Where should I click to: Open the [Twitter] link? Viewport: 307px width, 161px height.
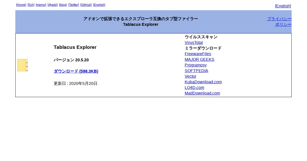pos(74,5)
